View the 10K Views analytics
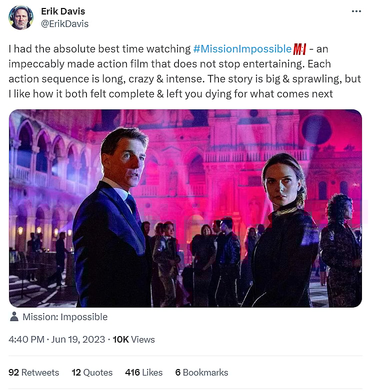 click(x=134, y=340)
